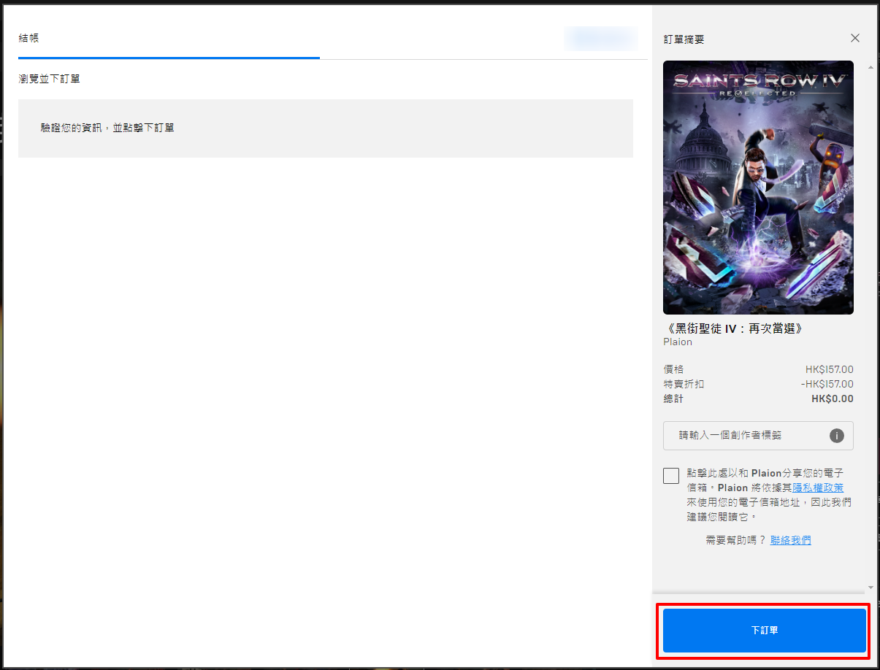Click the order summary scrollbar down arrow
Image resolution: width=880 pixels, height=670 pixels.
coord(871,588)
